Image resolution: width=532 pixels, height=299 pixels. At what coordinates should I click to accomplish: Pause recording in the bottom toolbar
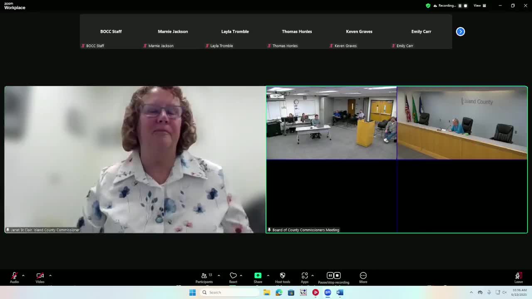330,275
